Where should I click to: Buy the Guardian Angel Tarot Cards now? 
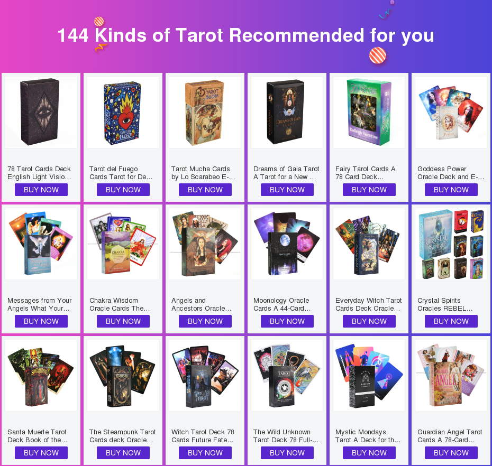451,453
